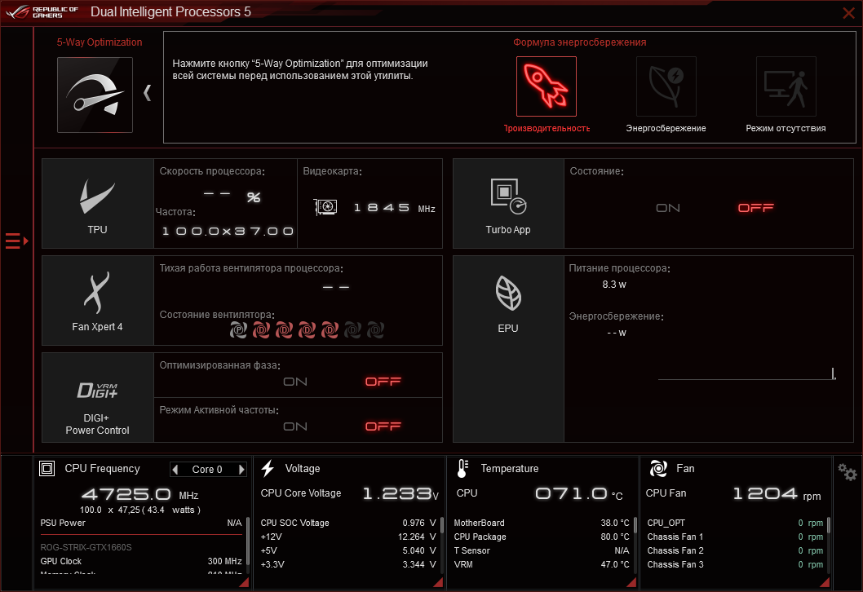Image resolution: width=863 pixels, height=592 pixels.
Task: Expand the Voltage panel corner triangle
Action: pyautogui.click(x=438, y=582)
